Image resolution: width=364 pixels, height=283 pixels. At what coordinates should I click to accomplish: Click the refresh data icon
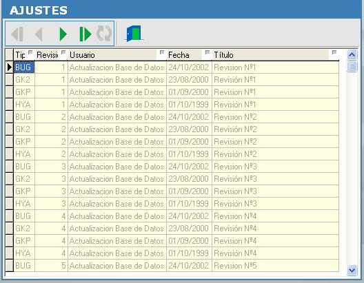104,34
